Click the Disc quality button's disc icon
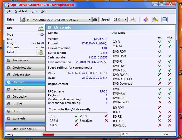The width and height of the screenshot is (182, 140). pyautogui.click(x=9, y=97)
